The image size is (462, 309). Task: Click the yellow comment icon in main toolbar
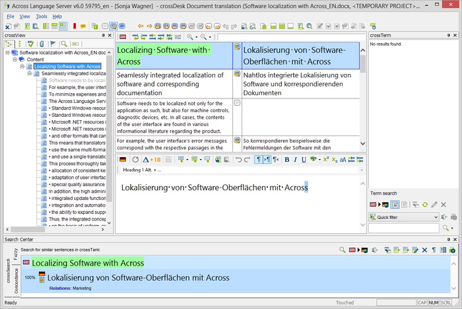pyautogui.click(x=83, y=26)
